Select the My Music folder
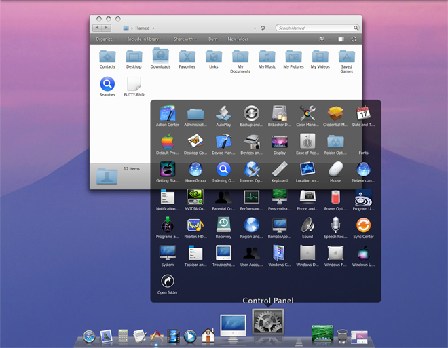Viewport: 448px width, 348px height. [x=267, y=59]
